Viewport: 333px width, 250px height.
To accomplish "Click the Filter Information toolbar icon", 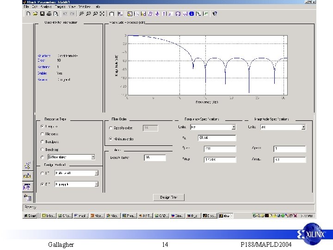I will [191, 14].
